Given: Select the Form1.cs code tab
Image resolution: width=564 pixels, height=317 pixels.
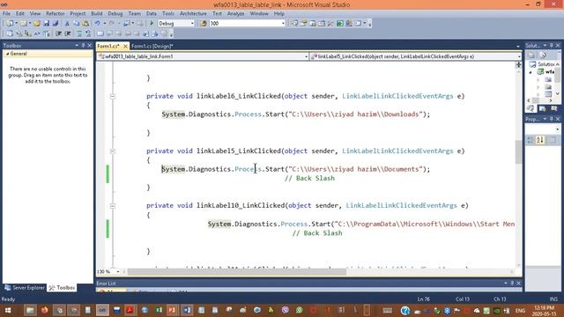Looking at the screenshot, I should 108,46.
